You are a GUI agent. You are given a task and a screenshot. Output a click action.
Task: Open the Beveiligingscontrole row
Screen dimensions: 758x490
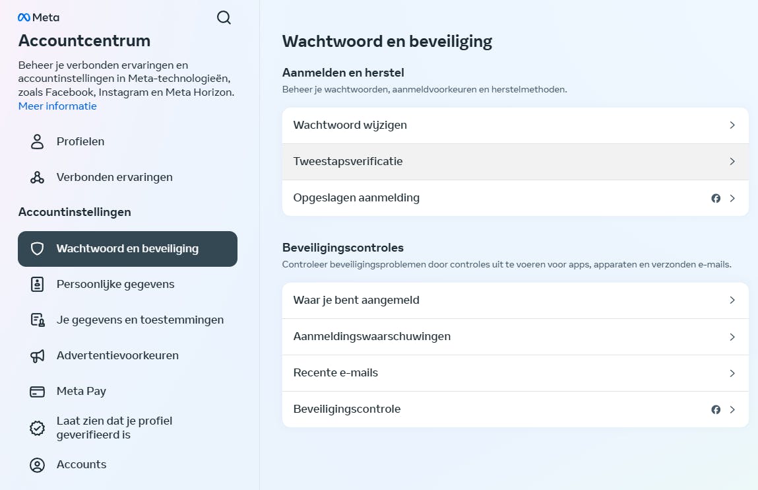[515, 409]
